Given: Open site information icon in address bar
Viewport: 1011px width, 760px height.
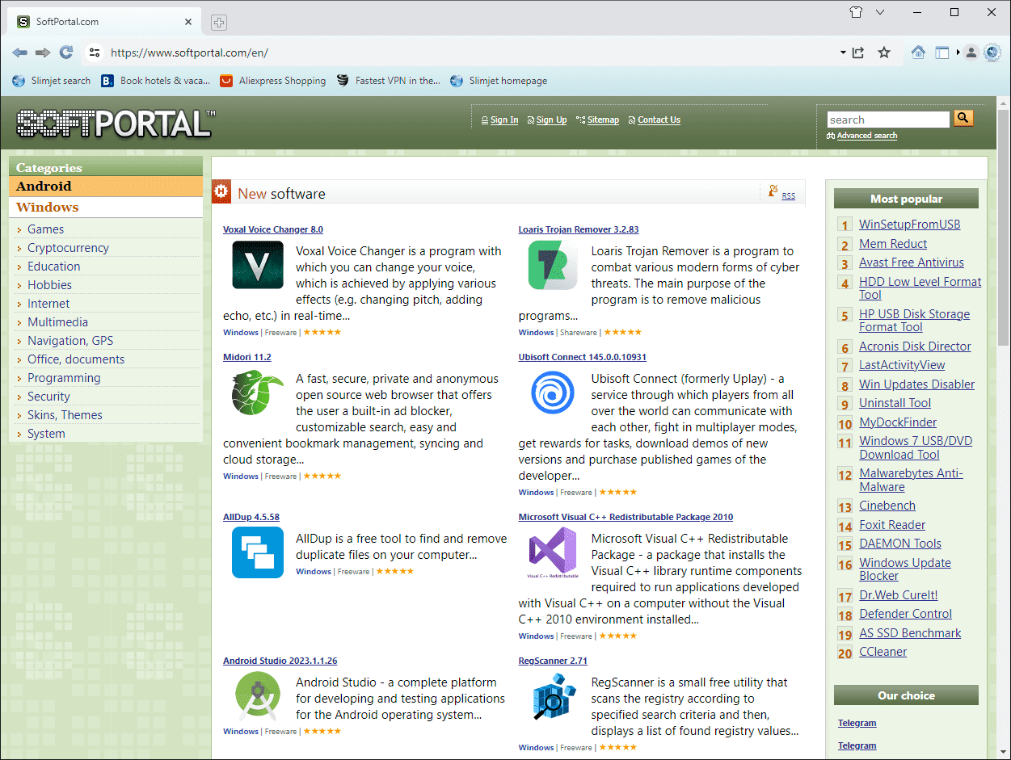Looking at the screenshot, I should [x=95, y=52].
